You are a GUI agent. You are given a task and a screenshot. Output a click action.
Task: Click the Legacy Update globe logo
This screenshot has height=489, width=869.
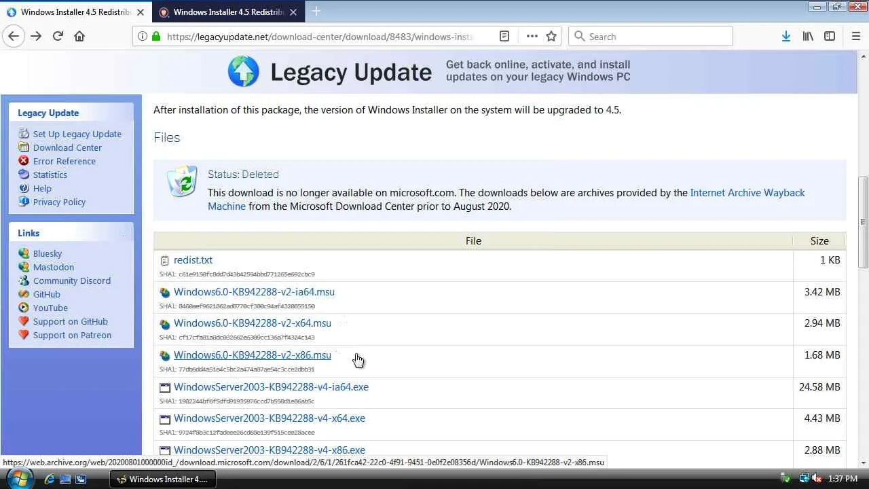[243, 71]
